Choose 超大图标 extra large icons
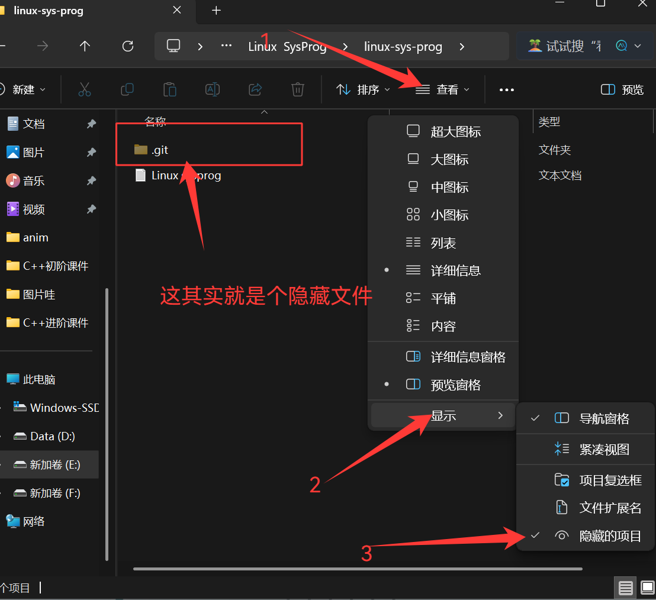The height and width of the screenshot is (600, 656). 443,132
